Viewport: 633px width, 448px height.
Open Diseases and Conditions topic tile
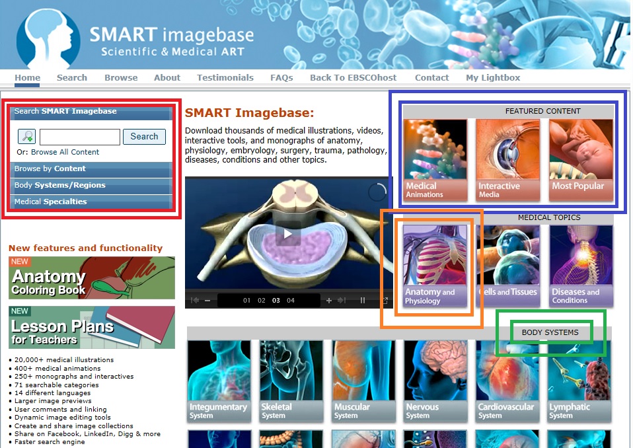click(x=581, y=266)
